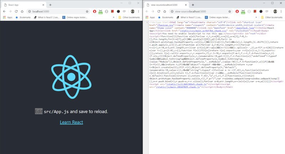
Task: Open 'What Is React?' bookmark in right window
Action: [189, 17]
